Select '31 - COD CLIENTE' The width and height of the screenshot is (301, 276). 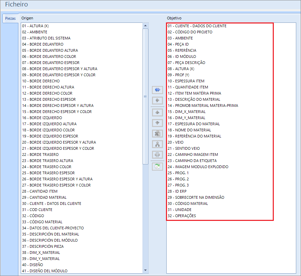pyautogui.click(x=37, y=210)
